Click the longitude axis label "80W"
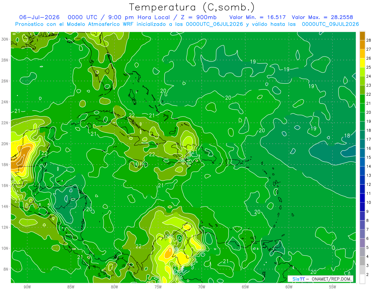 point(114,287)
